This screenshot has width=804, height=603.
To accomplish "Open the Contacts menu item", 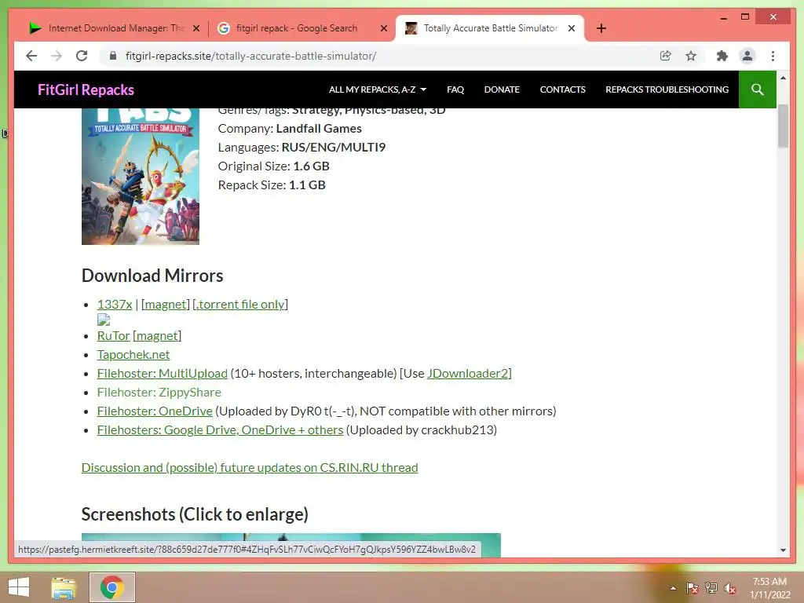I will tap(562, 90).
